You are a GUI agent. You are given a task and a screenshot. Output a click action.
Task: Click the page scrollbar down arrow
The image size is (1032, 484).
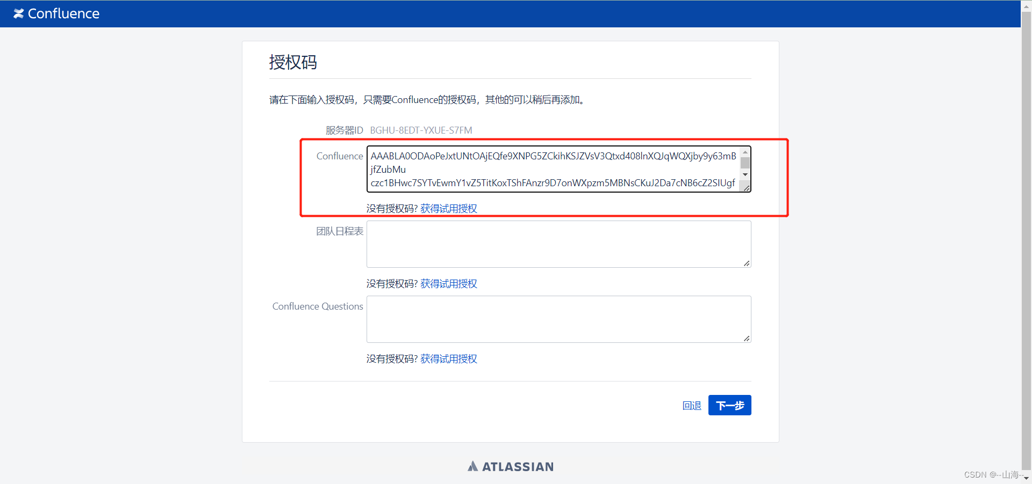[x=1026, y=479]
